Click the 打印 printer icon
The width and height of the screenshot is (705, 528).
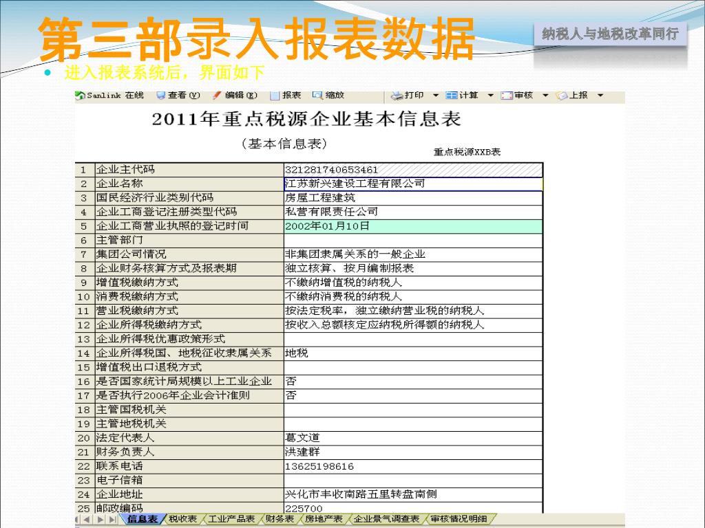point(397,95)
